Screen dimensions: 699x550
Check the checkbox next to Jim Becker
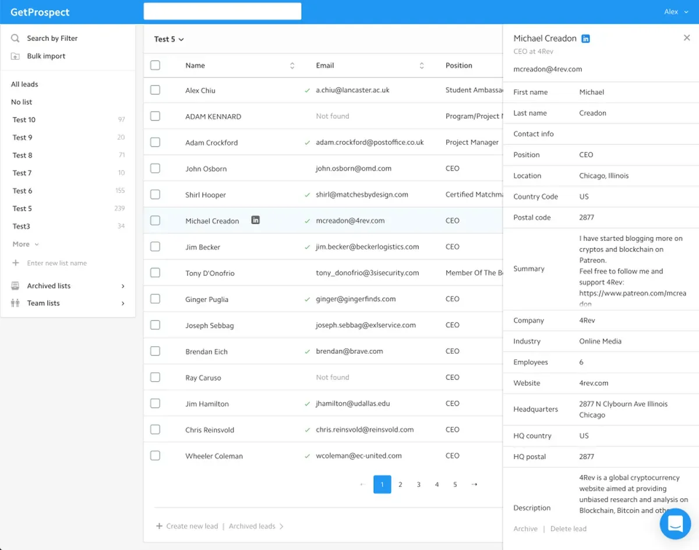[155, 246]
